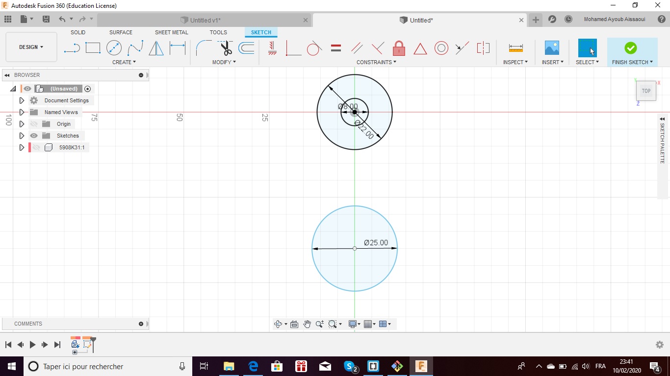Select the Concentric constraint icon
670x376 pixels.
click(x=441, y=48)
